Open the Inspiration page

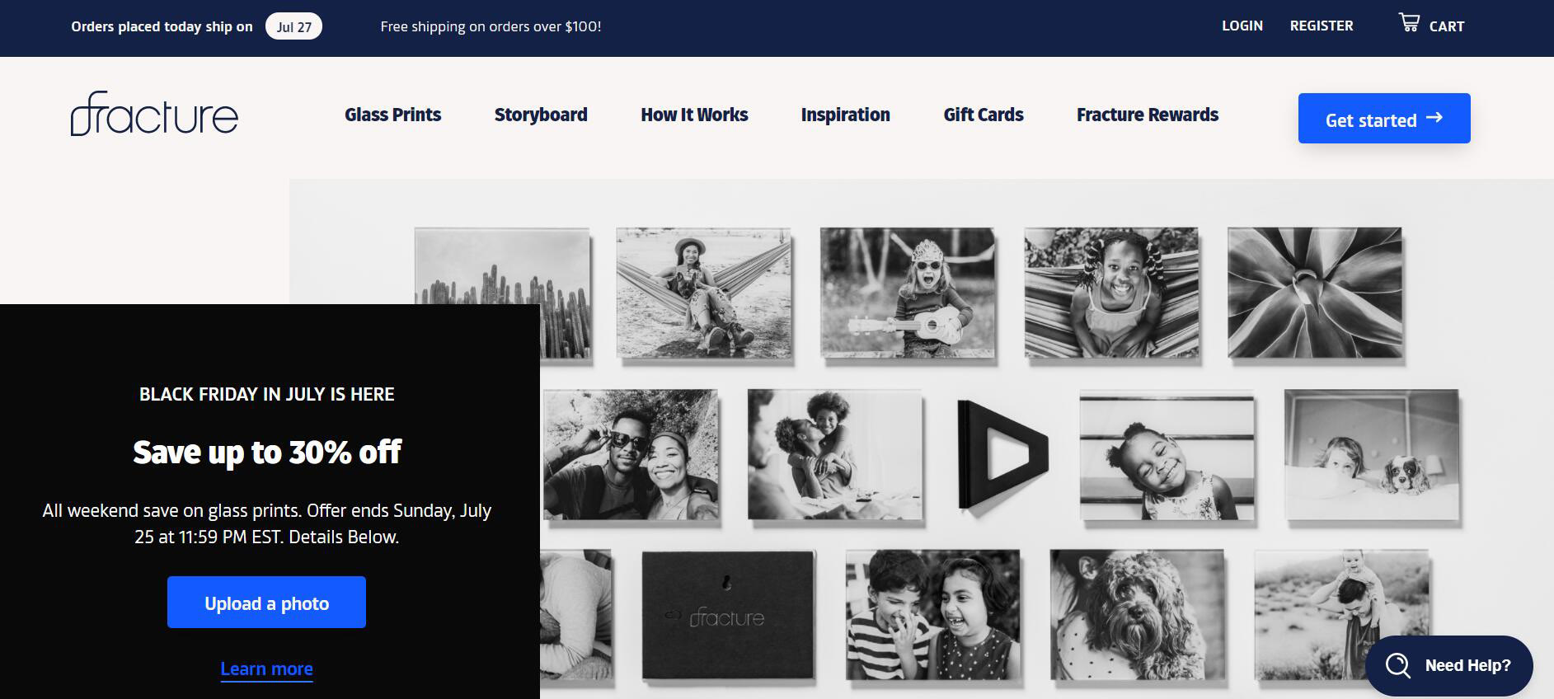coord(846,115)
